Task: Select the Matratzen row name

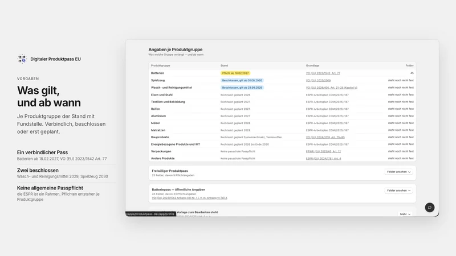Action: (x=158, y=130)
